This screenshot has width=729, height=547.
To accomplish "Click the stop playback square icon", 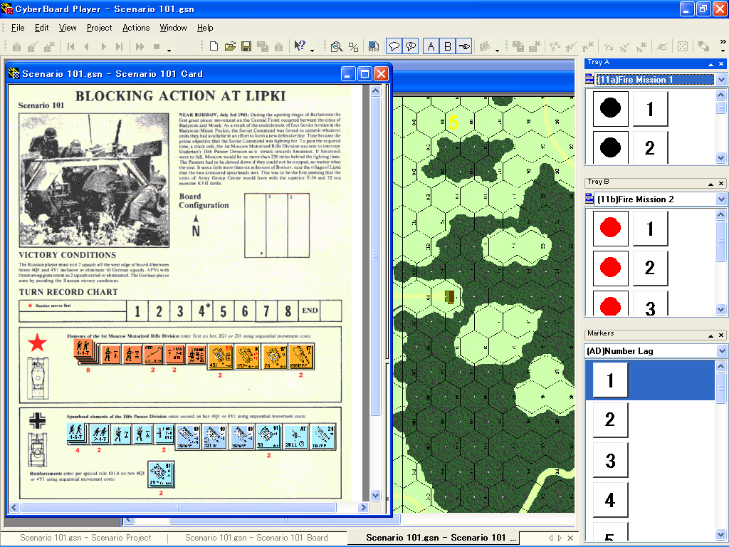I will pyautogui.click(x=157, y=46).
